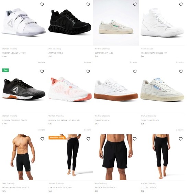This screenshot has height=194, width=189.
Task: Wishlist the WOR Compression Briefs
Action: 42,139
